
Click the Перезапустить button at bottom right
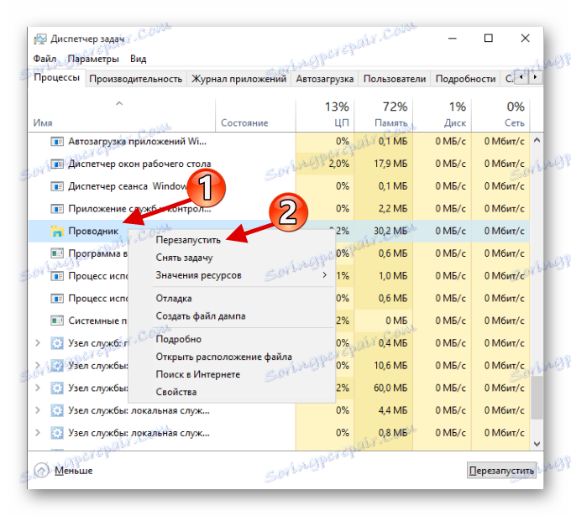(501, 471)
